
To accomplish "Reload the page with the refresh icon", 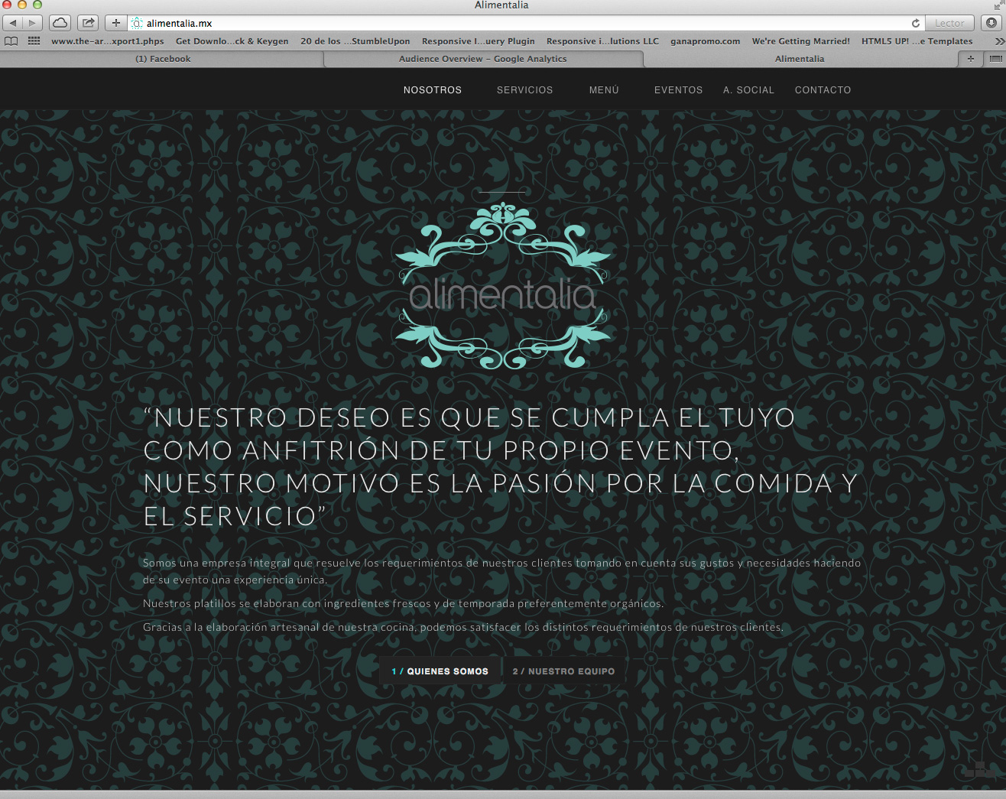I will tap(916, 23).
